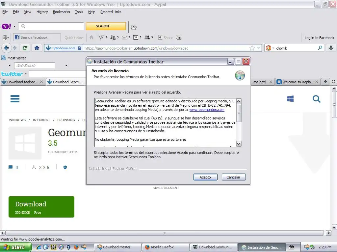Open the Yahoo logo dropdown arrow

[14, 27]
